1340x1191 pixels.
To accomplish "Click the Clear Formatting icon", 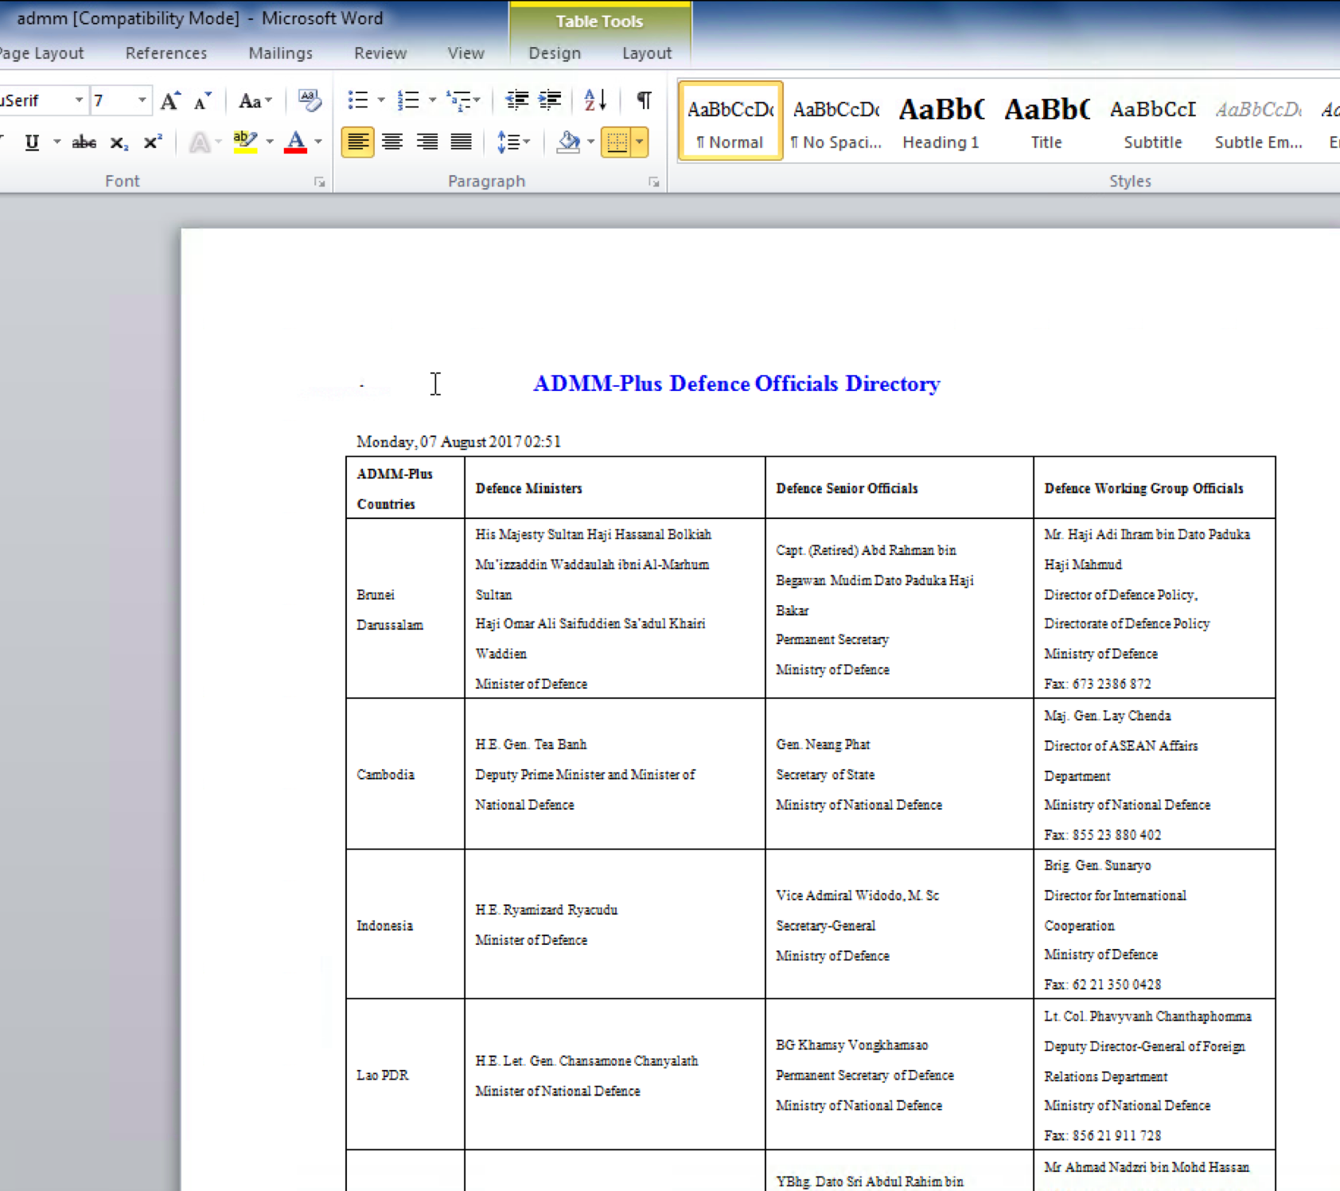I will pyautogui.click(x=309, y=100).
